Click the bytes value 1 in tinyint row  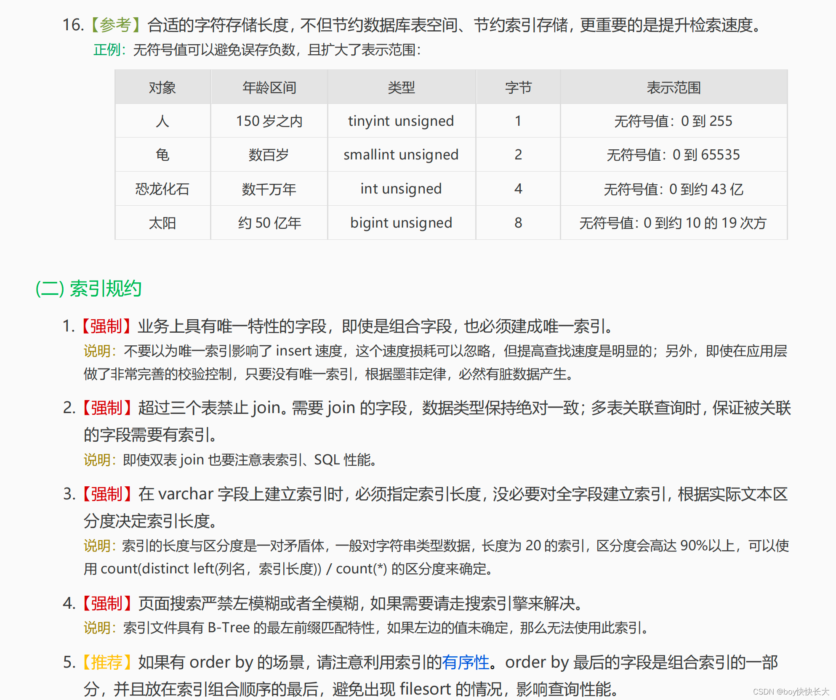518,121
